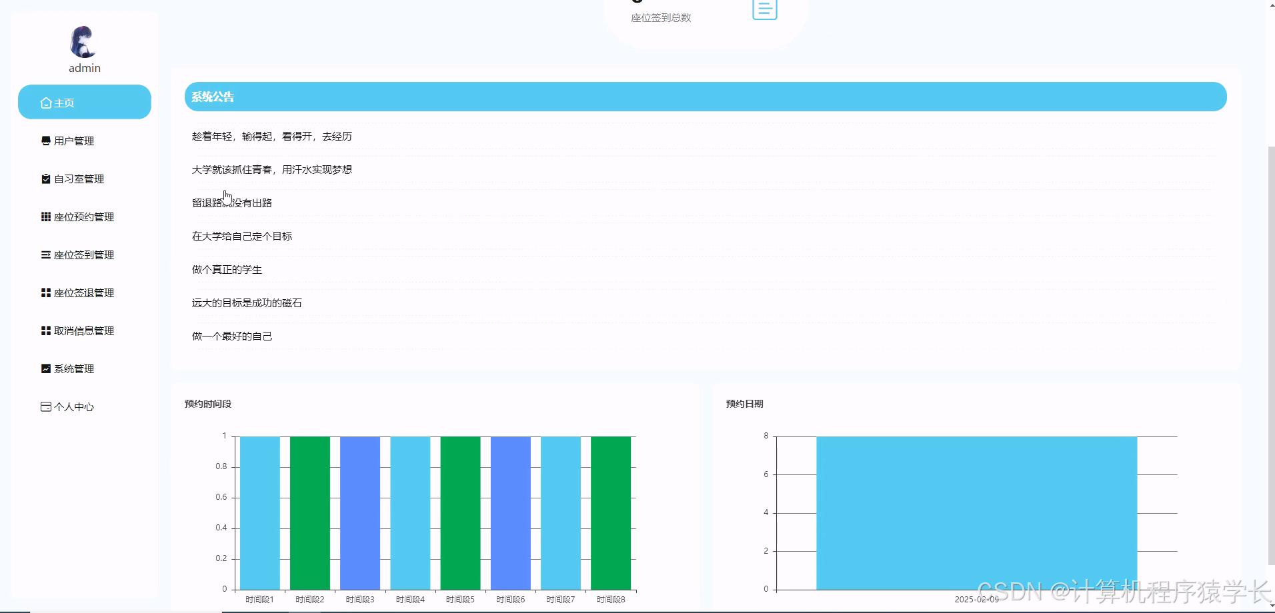Image resolution: width=1275 pixels, height=613 pixels.
Task: Select the announcement 做个真正的学生
Action: click(227, 269)
